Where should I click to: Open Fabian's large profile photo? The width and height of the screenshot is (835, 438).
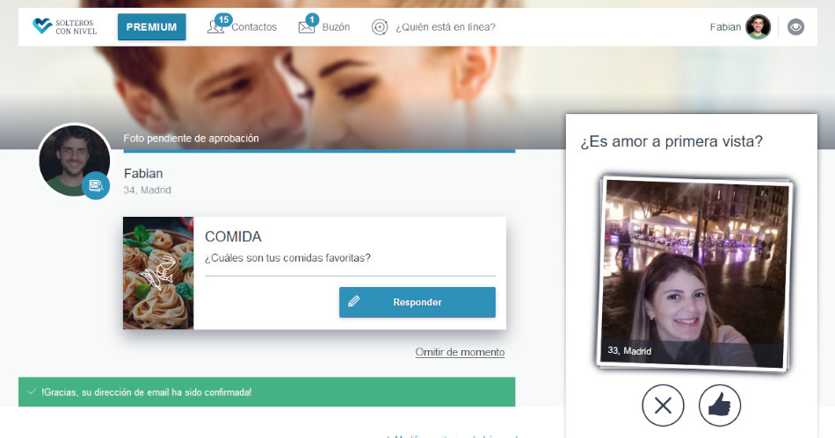point(75,161)
